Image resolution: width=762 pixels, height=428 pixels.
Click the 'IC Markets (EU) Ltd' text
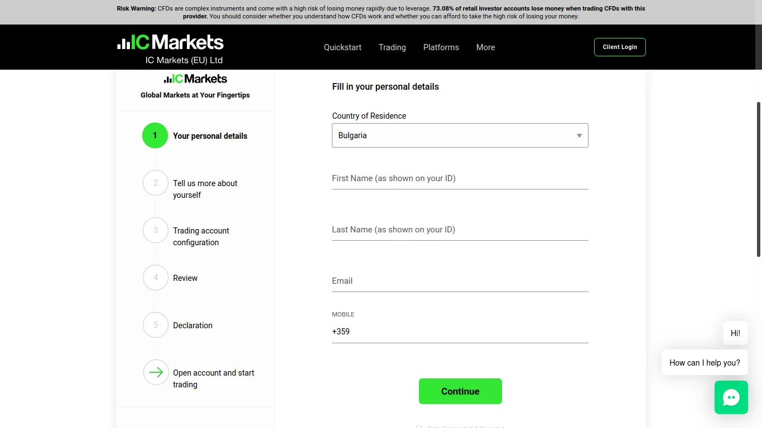pos(184,60)
